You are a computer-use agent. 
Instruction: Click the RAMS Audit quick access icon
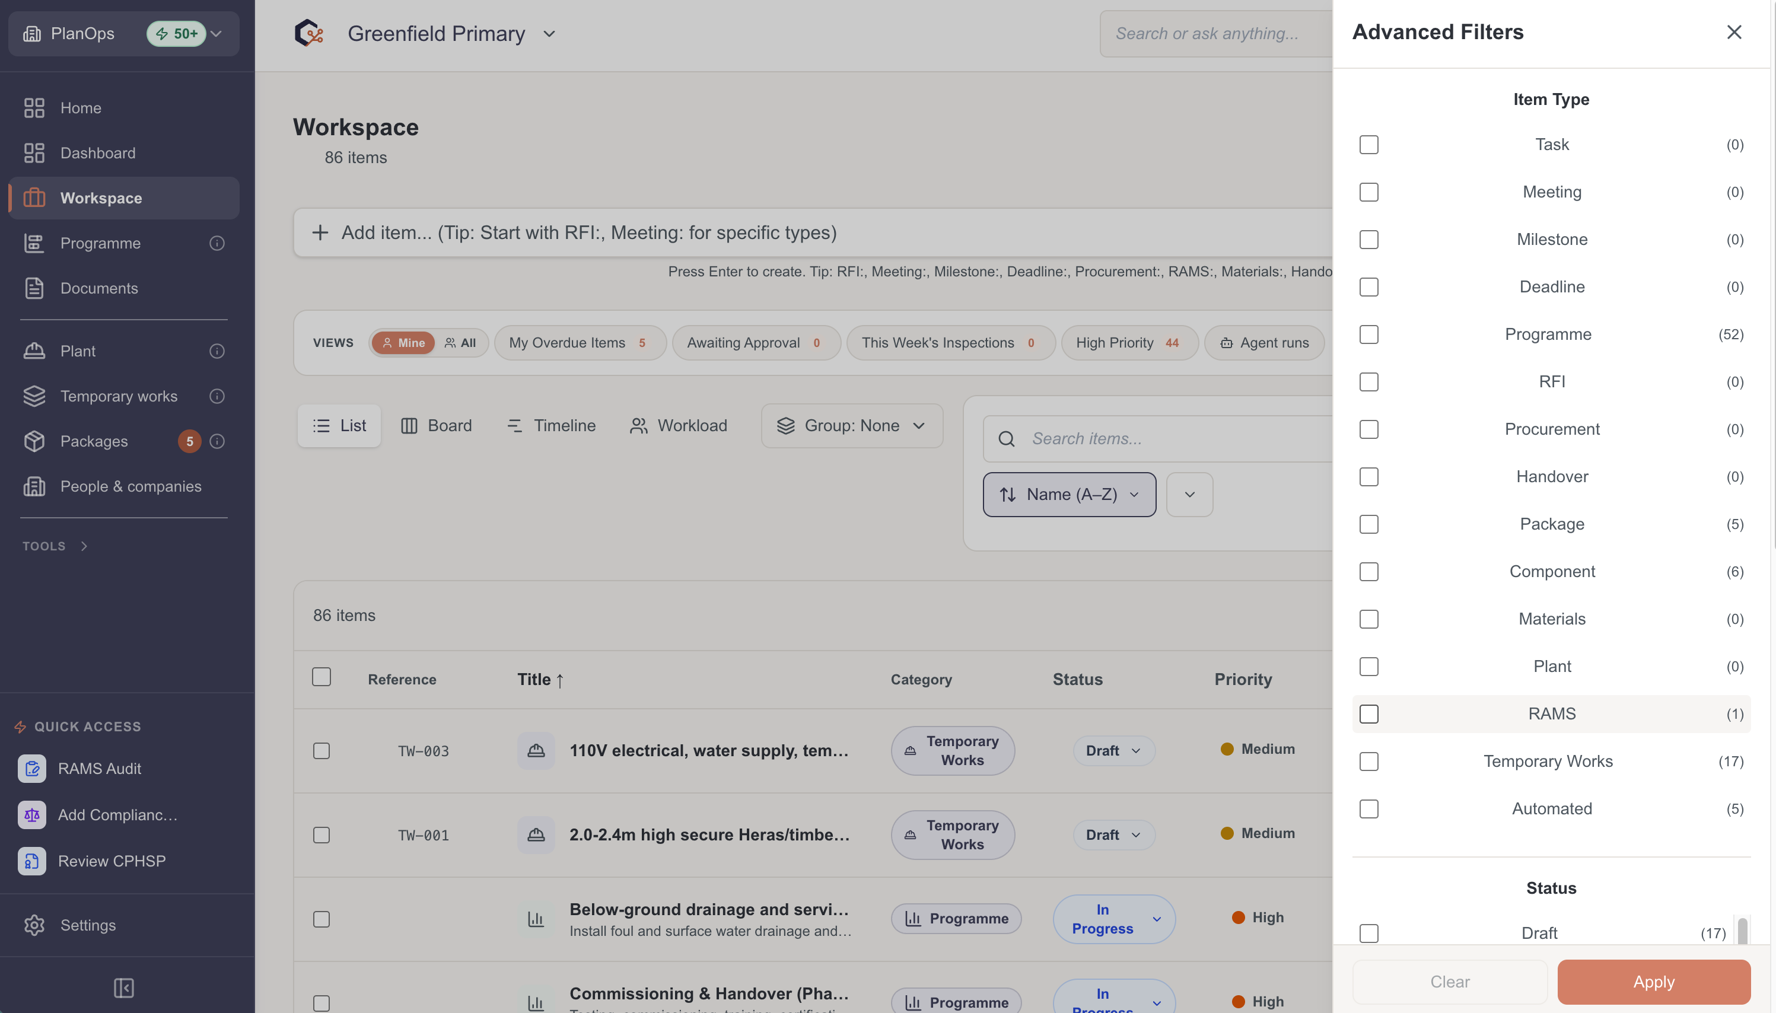pyautogui.click(x=32, y=768)
